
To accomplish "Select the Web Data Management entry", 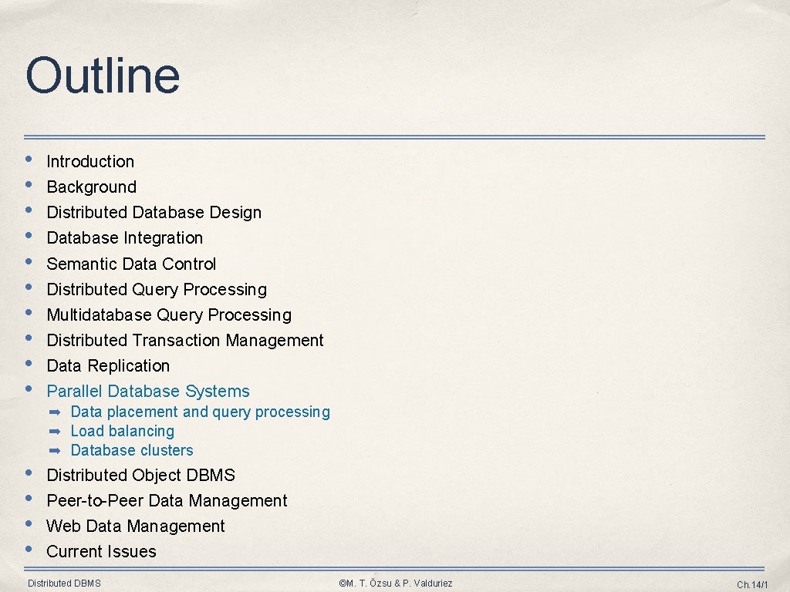I will coord(136,526).
